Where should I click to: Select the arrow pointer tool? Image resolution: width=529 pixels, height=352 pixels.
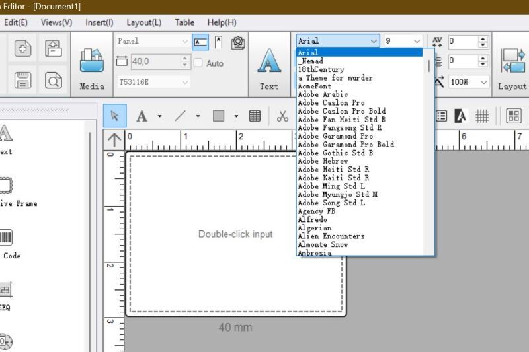click(114, 116)
